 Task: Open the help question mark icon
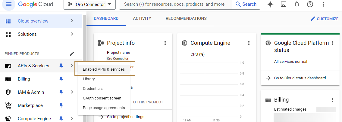click(310, 4)
